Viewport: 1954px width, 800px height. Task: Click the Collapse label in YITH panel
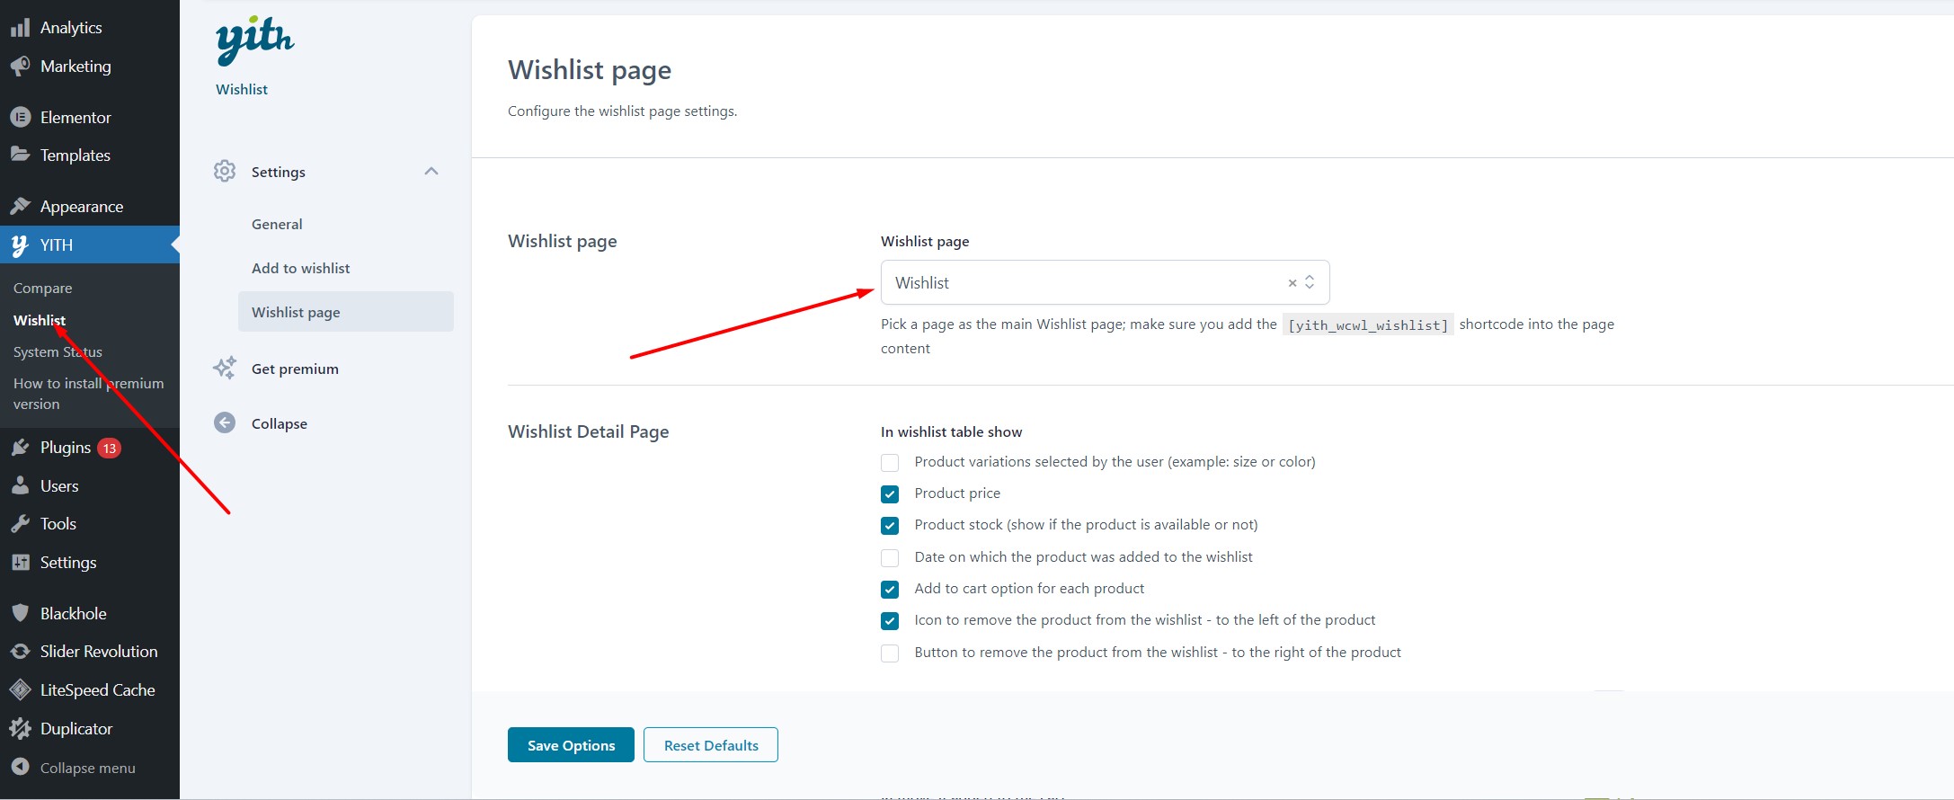coord(280,423)
